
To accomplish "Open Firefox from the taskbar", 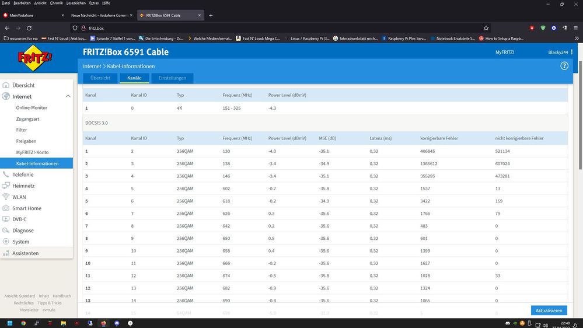I will pyautogui.click(x=103, y=323).
